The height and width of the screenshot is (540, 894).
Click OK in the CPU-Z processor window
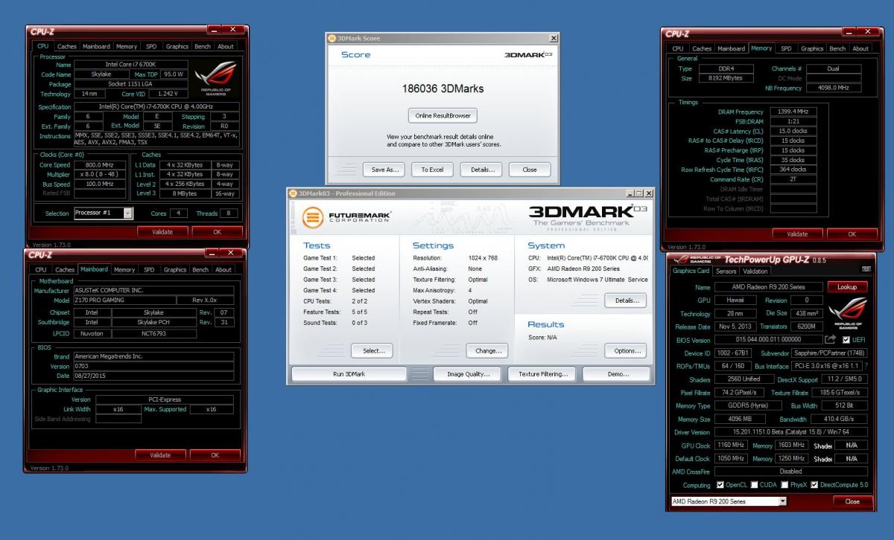coord(217,231)
